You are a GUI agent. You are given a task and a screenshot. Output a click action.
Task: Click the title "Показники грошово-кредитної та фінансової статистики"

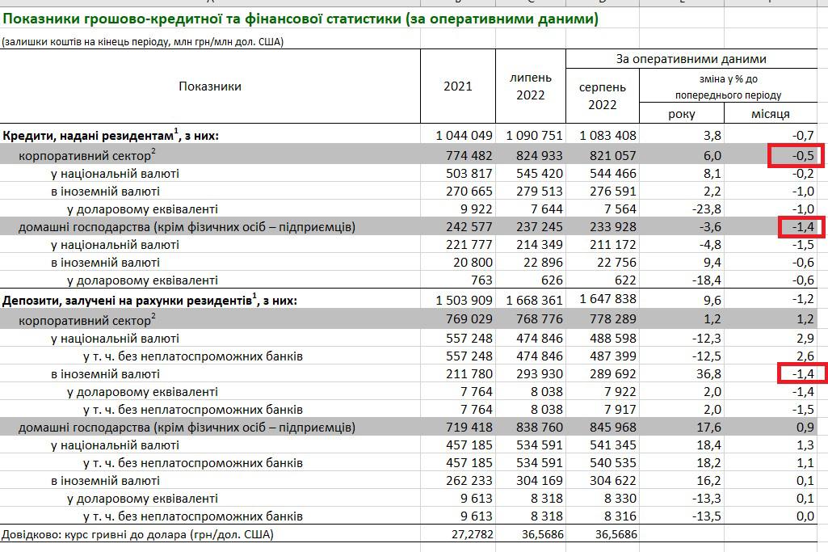tap(299, 19)
